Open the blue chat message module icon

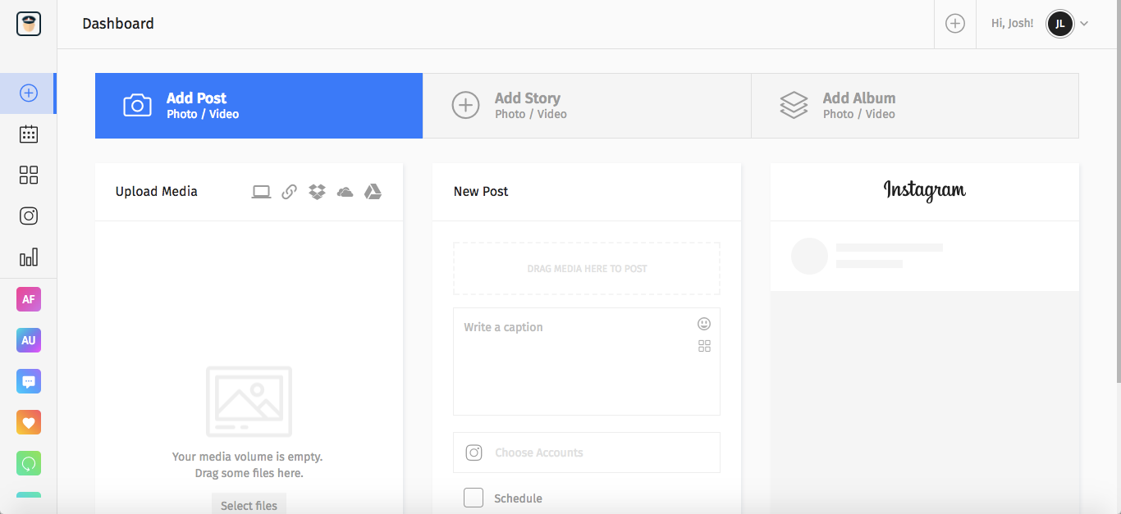click(x=29, y=381)
